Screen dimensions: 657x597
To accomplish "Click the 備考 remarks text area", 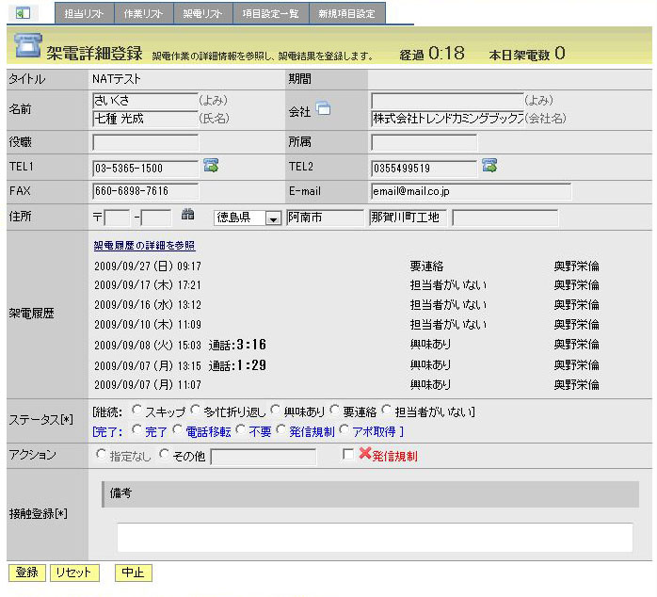I will tap(375, 537).
